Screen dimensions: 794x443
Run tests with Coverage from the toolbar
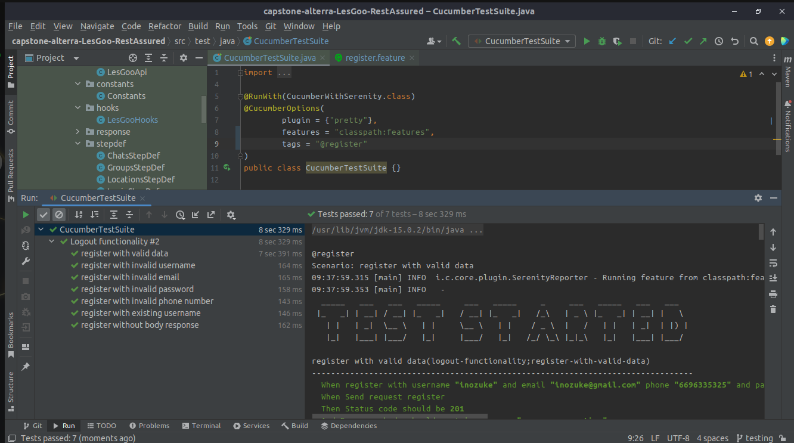click(616, 41)
